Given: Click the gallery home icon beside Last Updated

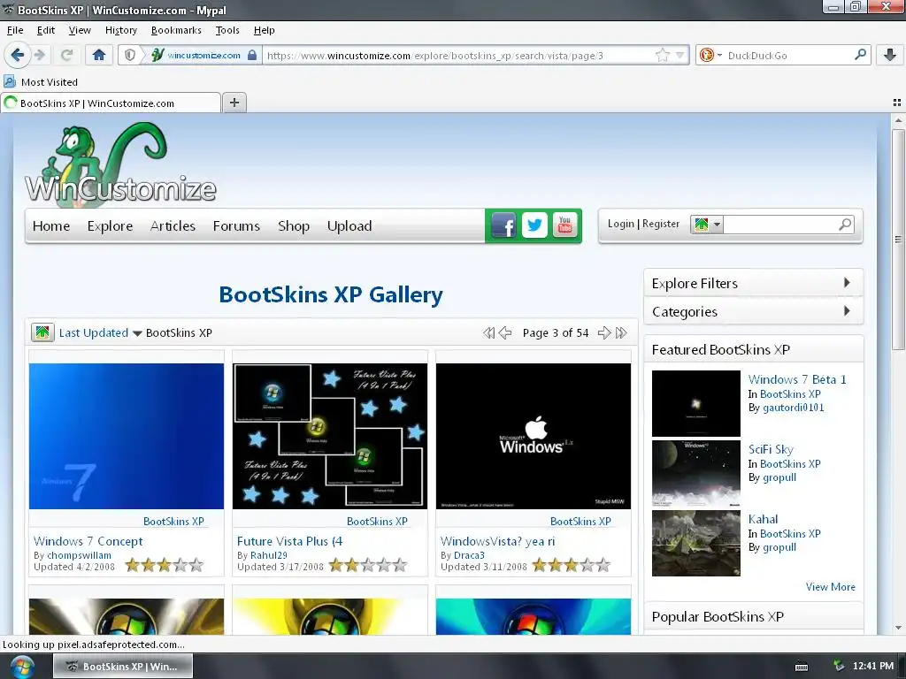Looking at the screenshot, I should click(x=42, y=332).
